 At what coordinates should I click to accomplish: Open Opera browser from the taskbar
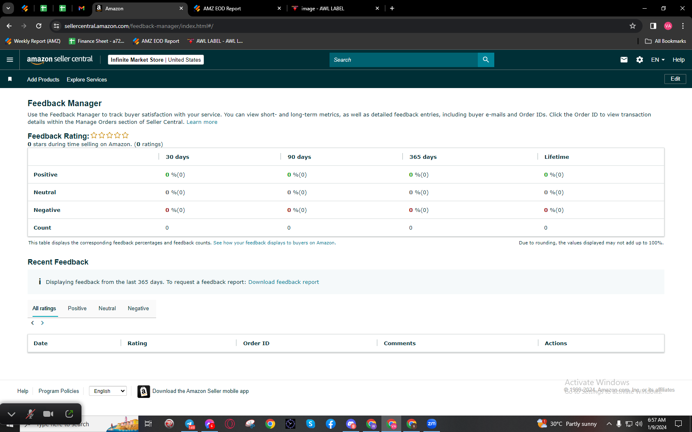pyautogui.click(x=230, y=424)
